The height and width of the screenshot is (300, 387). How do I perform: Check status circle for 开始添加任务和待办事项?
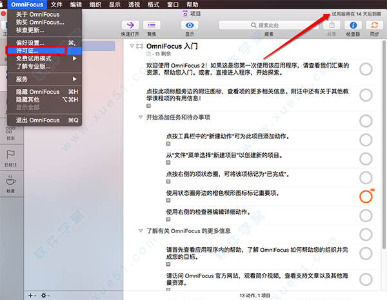[x=366, y=121]
